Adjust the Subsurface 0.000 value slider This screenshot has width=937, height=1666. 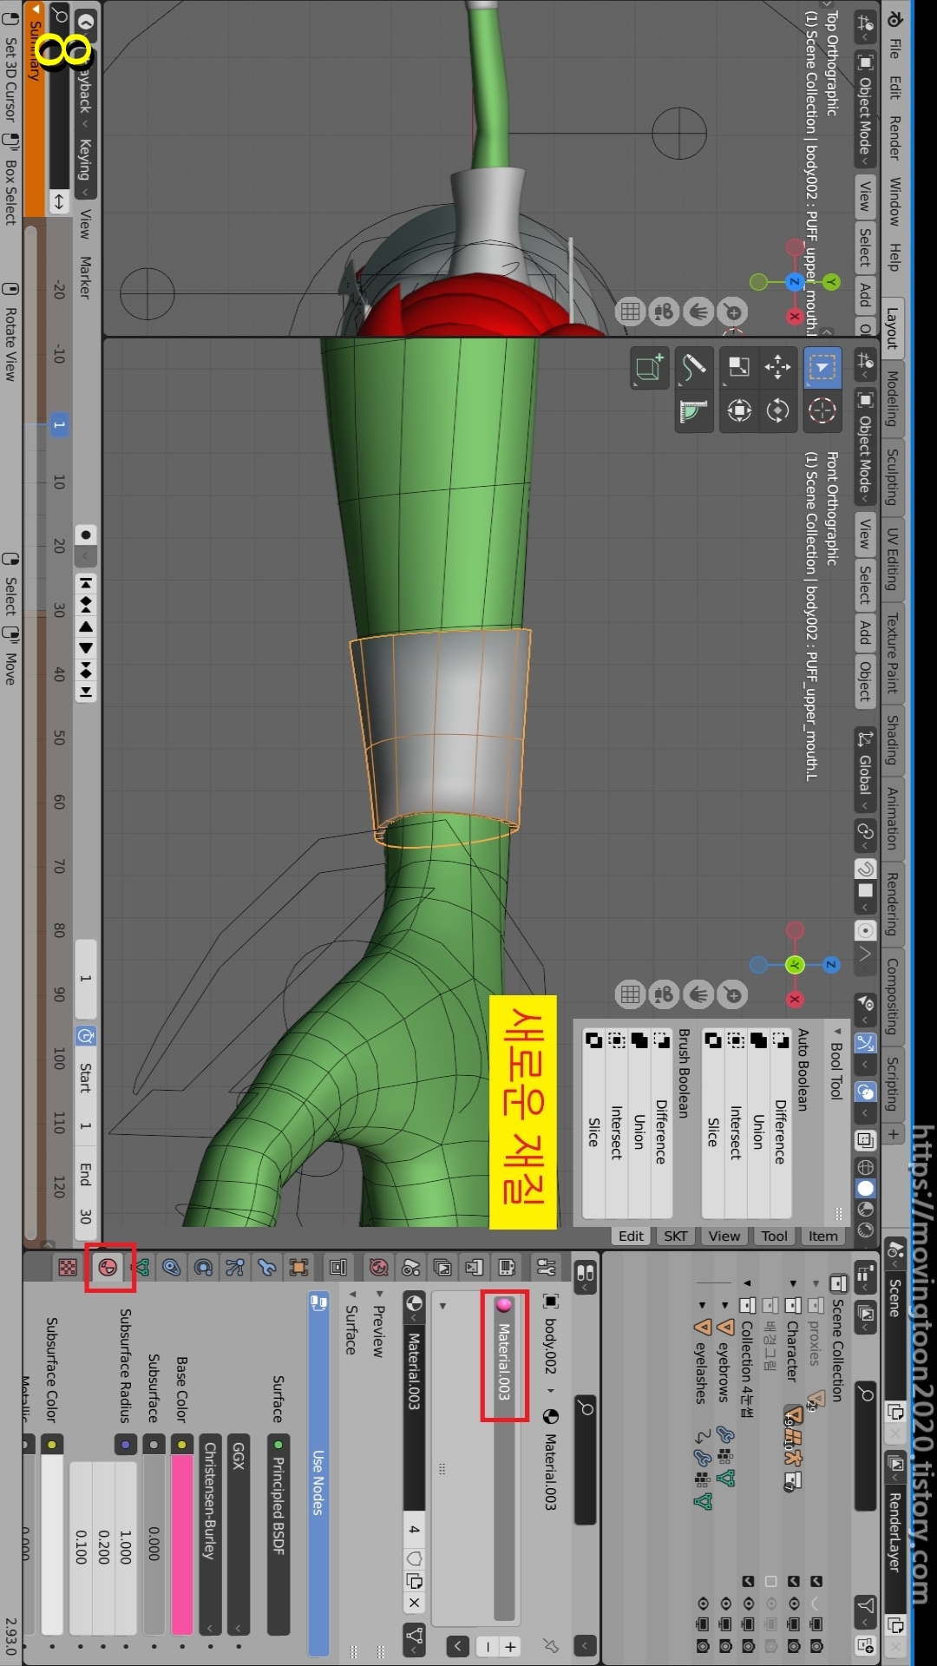154,1545
